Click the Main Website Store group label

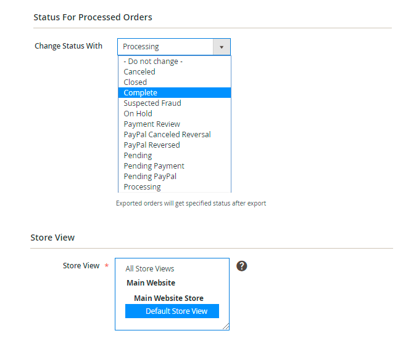click(x=168, y=298)
